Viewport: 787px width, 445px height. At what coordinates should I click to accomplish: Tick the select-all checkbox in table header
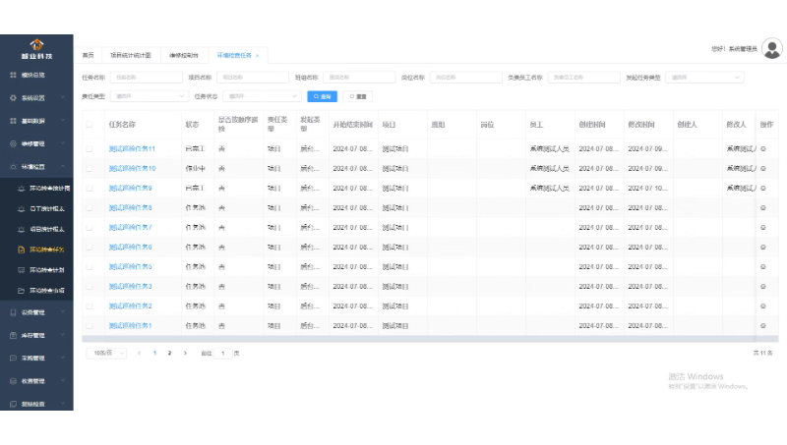[90, 125]
